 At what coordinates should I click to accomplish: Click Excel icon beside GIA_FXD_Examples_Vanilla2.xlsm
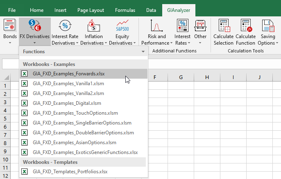(25, 93)
